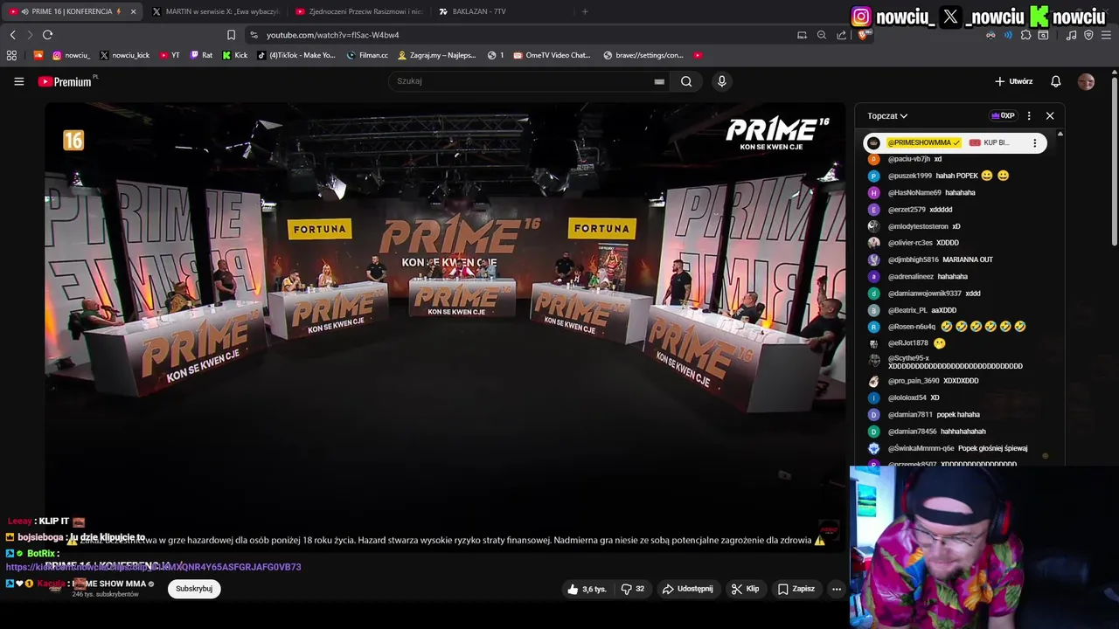Create a clip with Klip button
1119x629 pixels.
click(x=745, y=589)
